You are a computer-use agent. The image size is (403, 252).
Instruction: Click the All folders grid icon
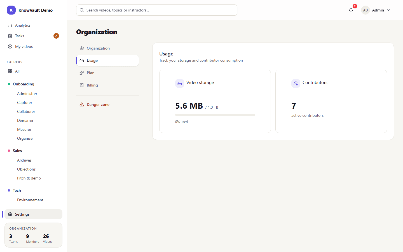click(10, 71)
